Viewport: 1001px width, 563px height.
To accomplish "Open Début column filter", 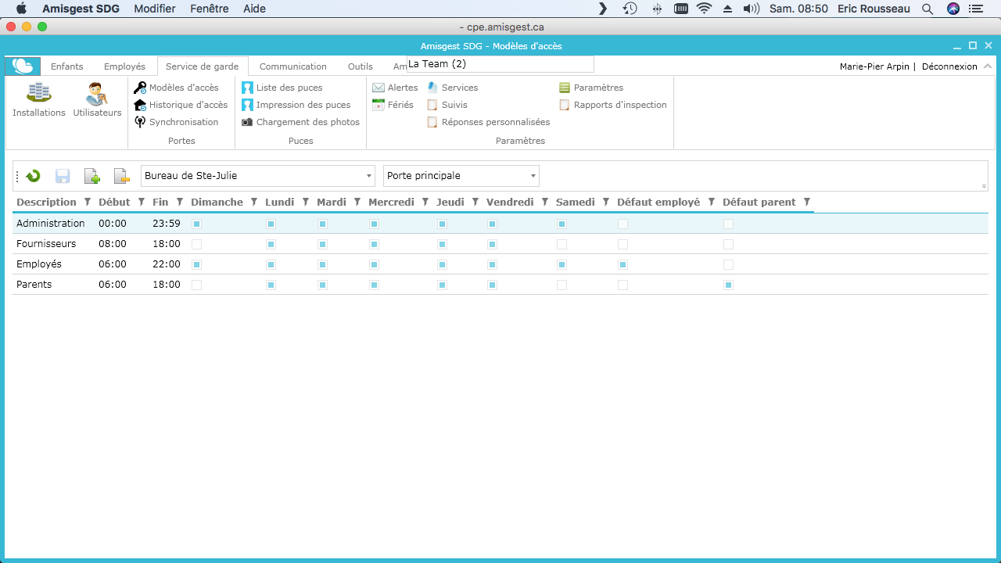I will [x=142, y=203].
